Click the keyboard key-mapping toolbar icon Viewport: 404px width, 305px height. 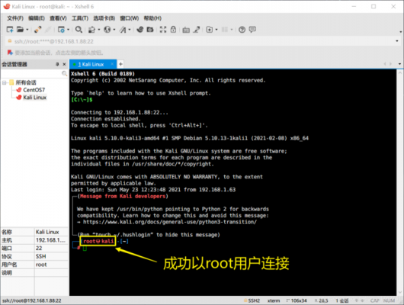click(x=186, y=30)
